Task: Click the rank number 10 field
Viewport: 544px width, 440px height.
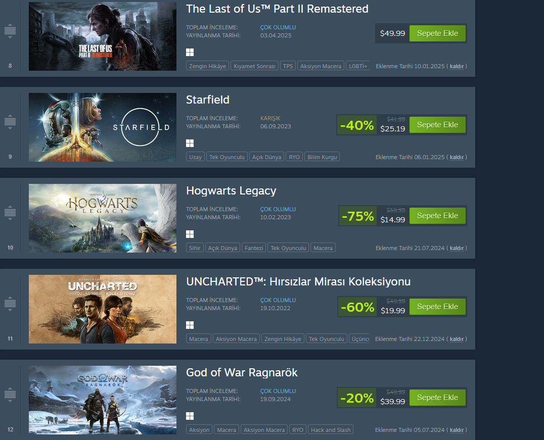Action: (11, 248)
